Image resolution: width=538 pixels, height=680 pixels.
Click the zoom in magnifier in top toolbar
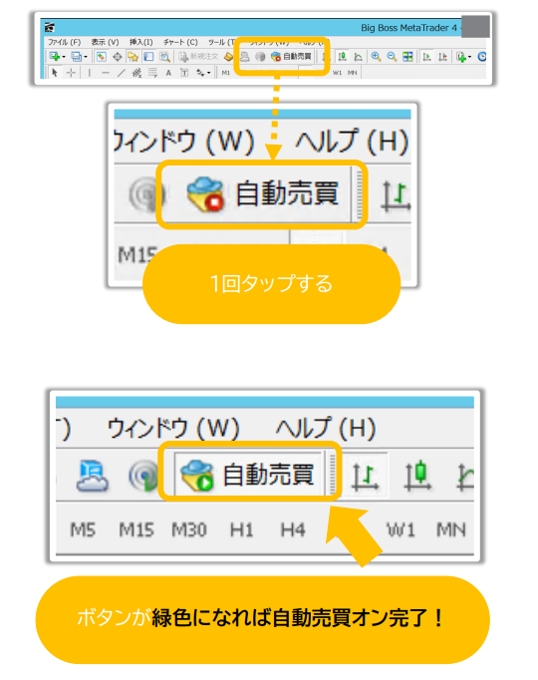[376, 57]
